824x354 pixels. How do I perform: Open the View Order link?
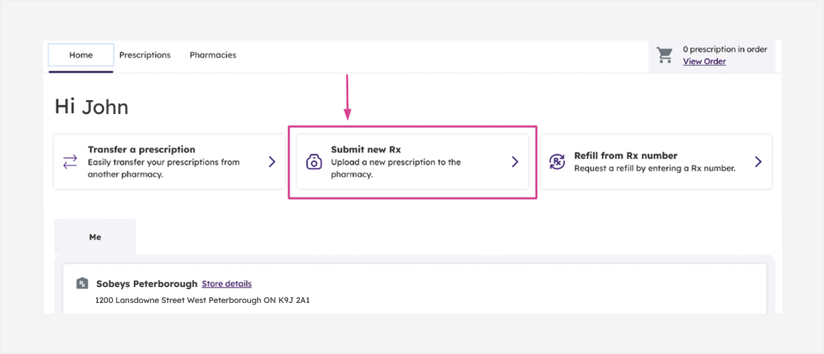point(704,62)
